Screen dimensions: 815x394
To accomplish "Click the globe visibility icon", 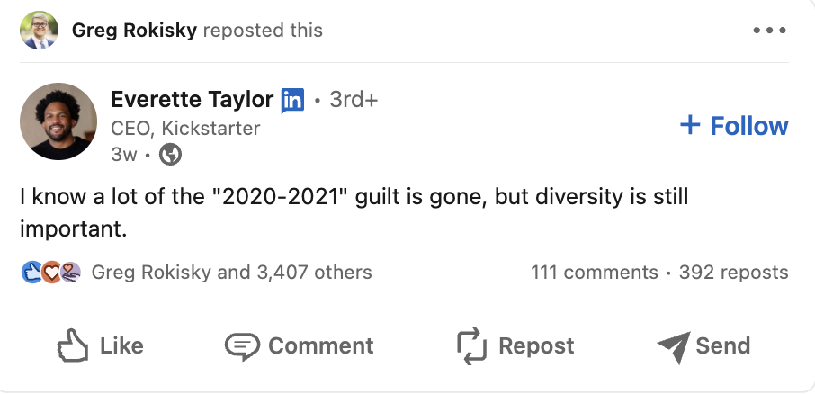I will click(x=170, y=155).
